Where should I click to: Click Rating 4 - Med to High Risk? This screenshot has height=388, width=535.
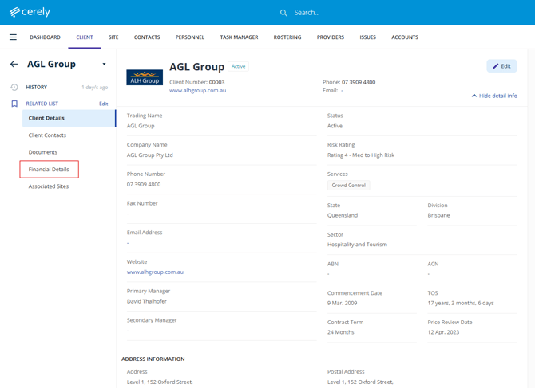click(x=361, y=155)
